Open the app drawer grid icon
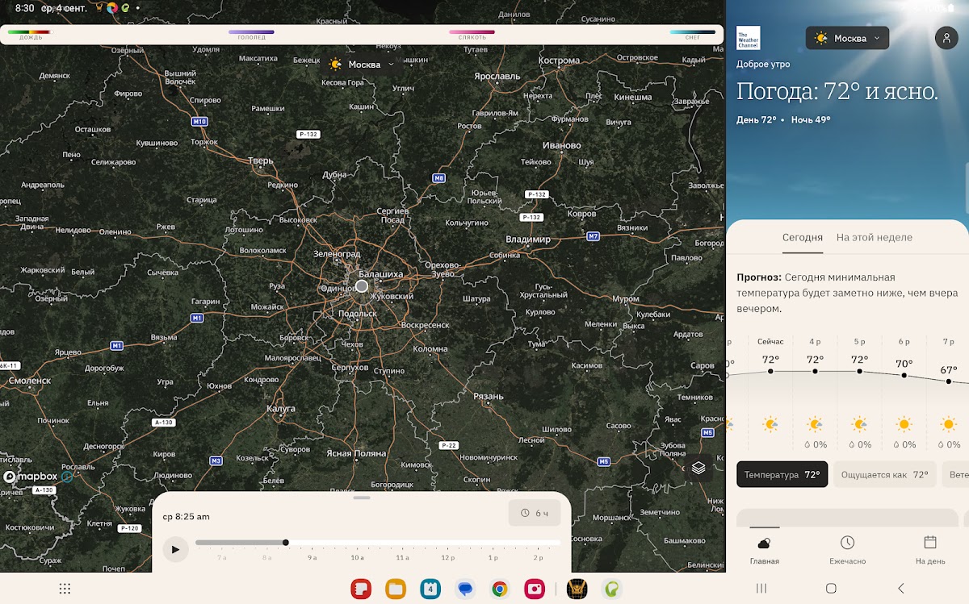Screen dimensions: 969x604 [65, 589]
